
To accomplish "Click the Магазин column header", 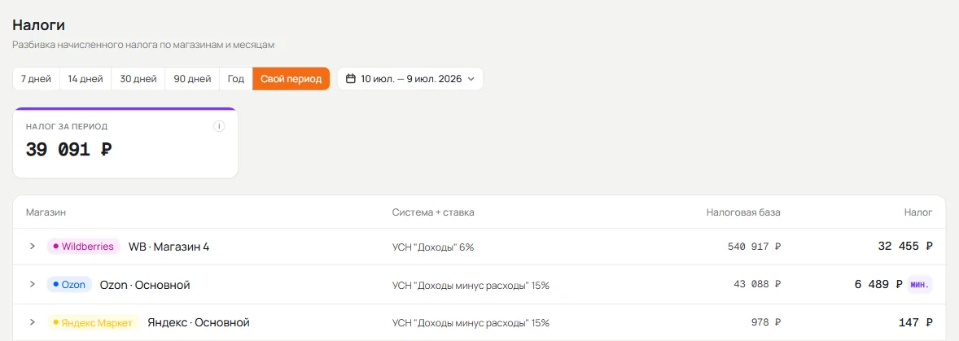I will click(46, 212).
